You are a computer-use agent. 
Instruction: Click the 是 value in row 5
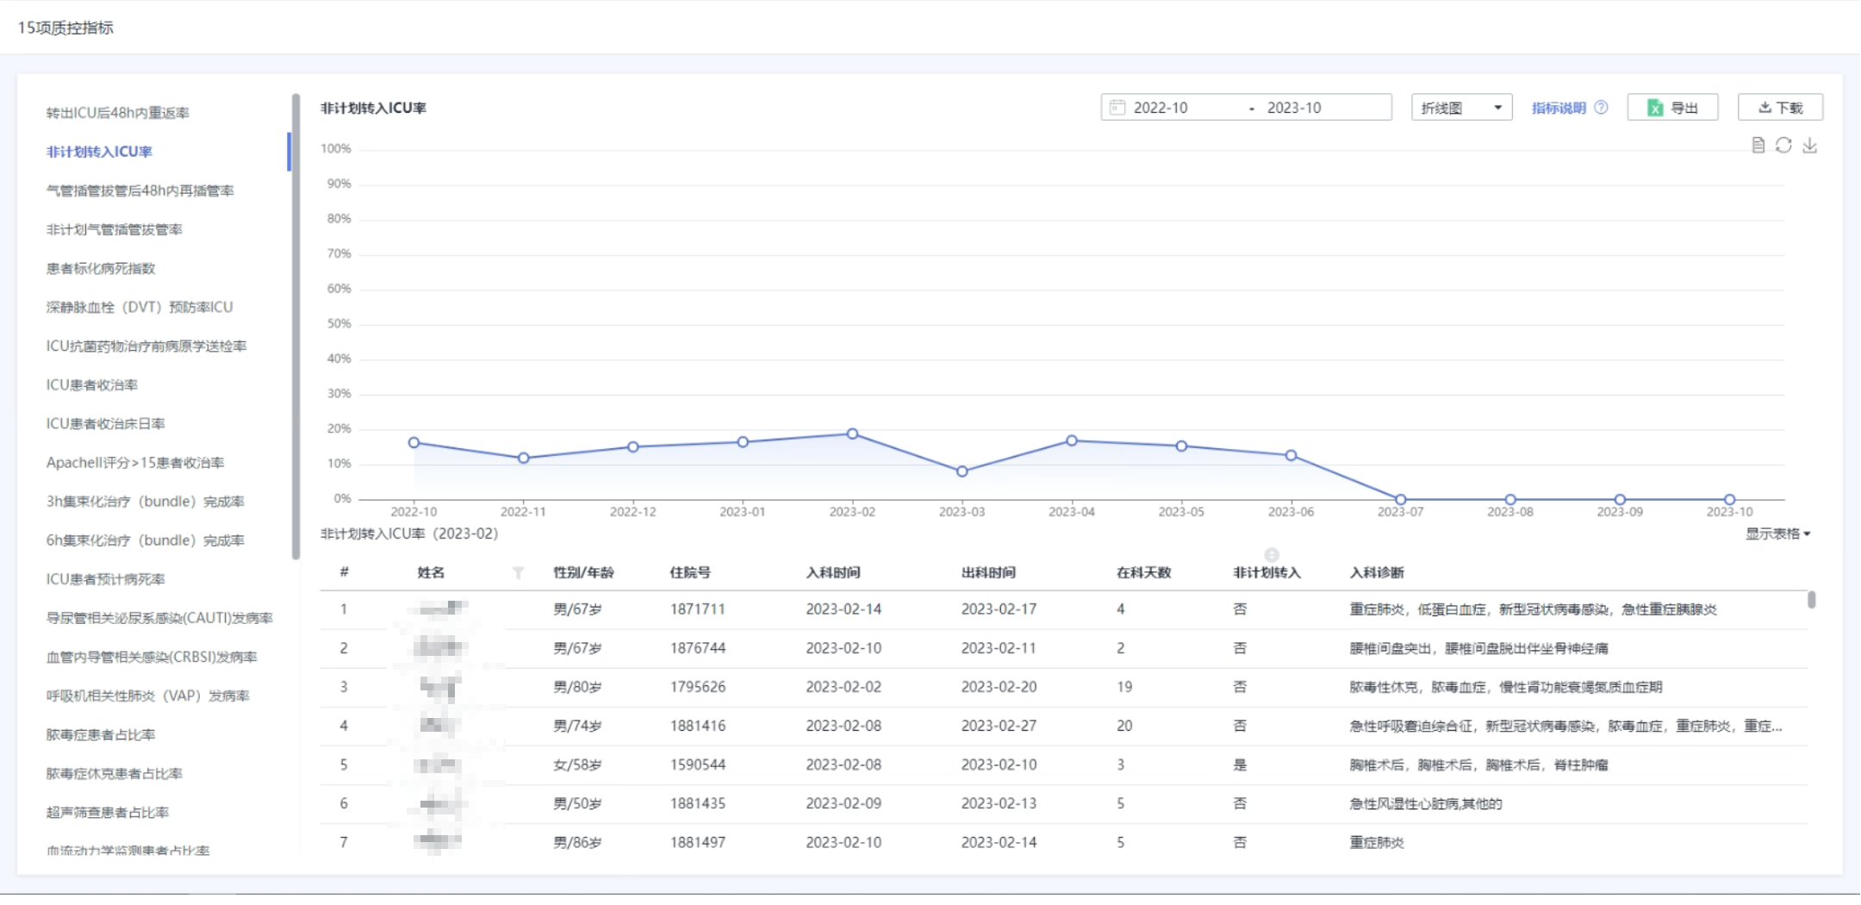[x=1240, y=765]
